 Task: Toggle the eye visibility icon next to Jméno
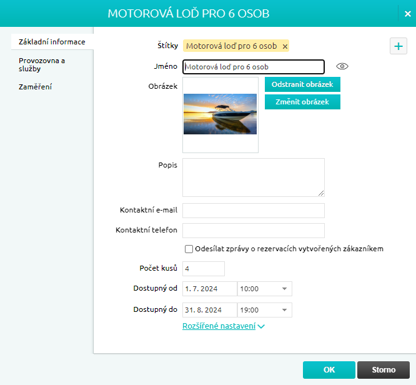341,66
